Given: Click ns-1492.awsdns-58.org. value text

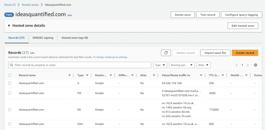Looking at the screenshot, I should coord(177,107).
